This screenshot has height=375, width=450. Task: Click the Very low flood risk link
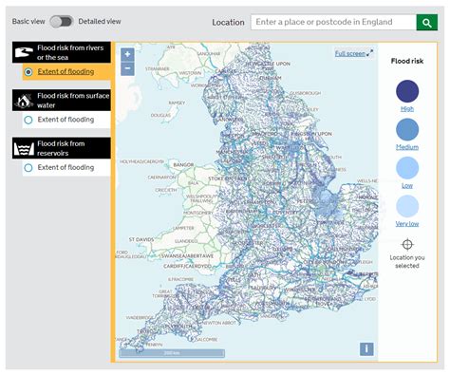pyautogui.click(x=407, y=224)
